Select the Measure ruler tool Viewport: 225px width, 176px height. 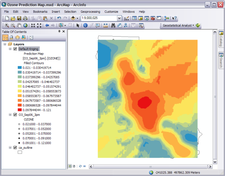(105, 25)
